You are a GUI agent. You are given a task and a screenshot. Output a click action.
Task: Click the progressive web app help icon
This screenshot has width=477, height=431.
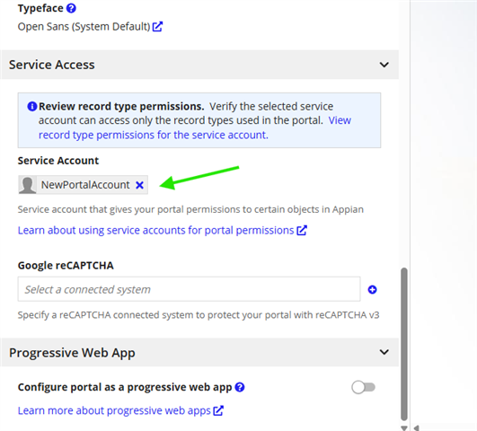[x=240, y=387]
